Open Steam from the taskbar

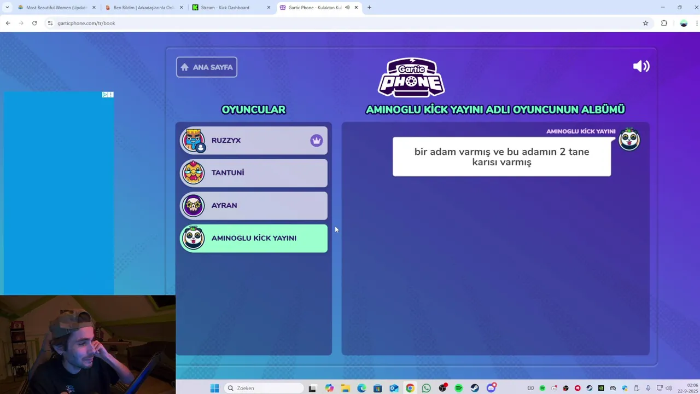[x=475, y=389]
